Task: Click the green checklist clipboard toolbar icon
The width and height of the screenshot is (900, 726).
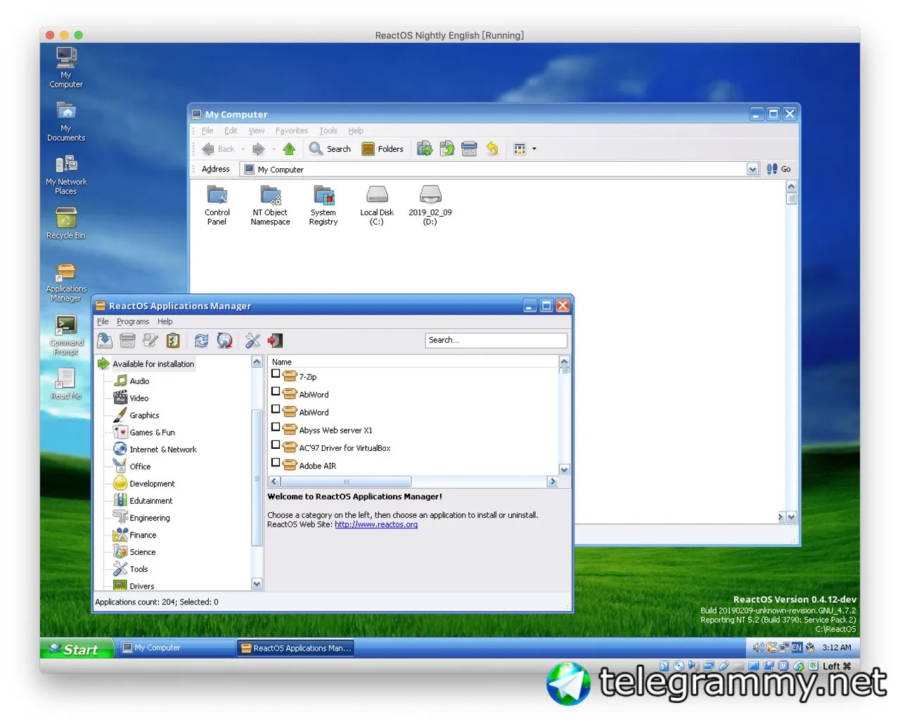Action: (x=173, y=340)
